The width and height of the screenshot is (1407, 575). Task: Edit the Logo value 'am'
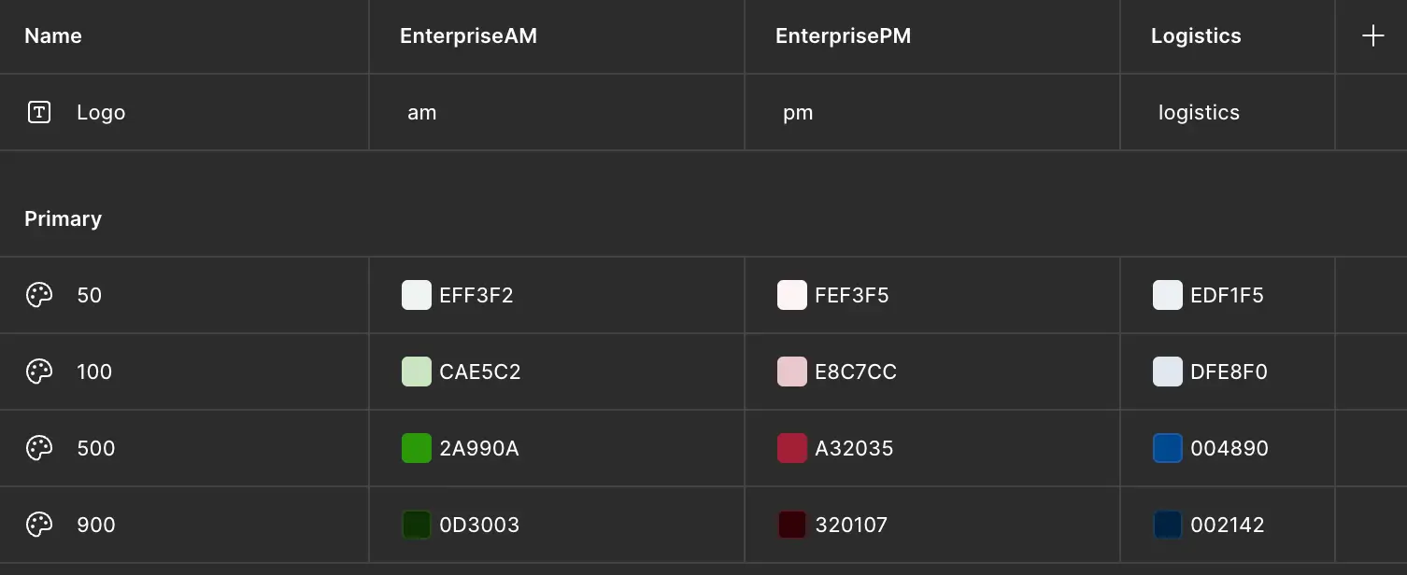tap(422, 113)
